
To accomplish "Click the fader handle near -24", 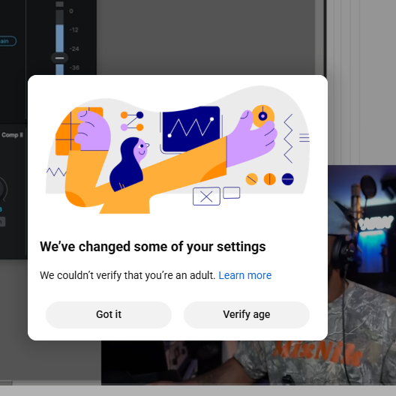I will pyautogui.click(x=59, y=58).
